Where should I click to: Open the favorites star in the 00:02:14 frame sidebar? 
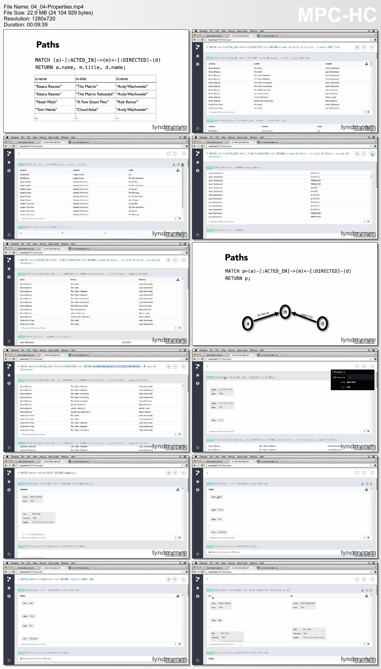9,162
